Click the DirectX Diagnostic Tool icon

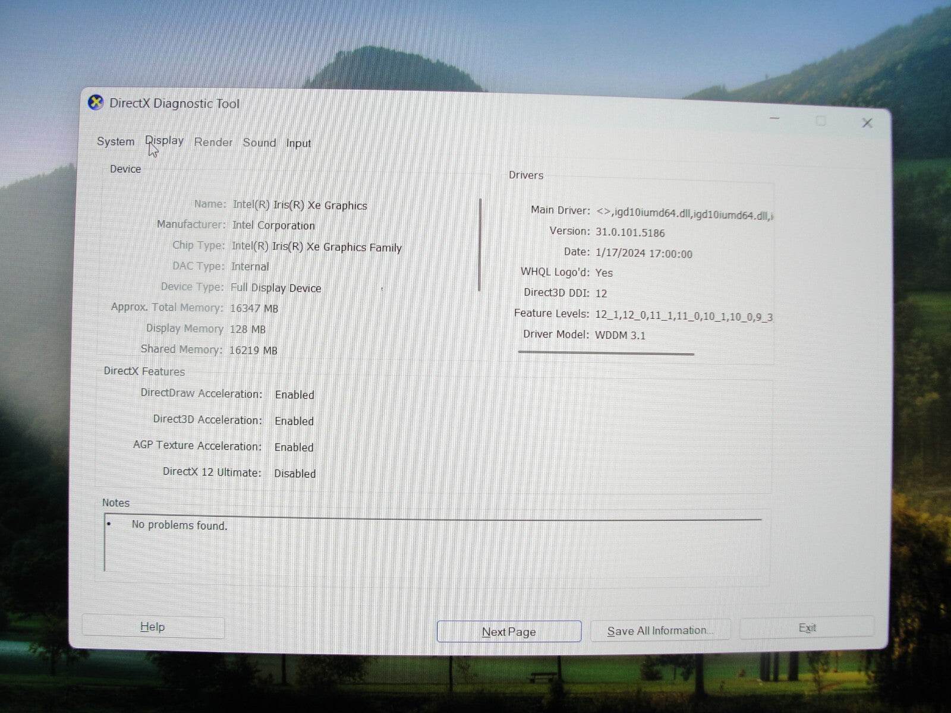[x=95, y=102]
